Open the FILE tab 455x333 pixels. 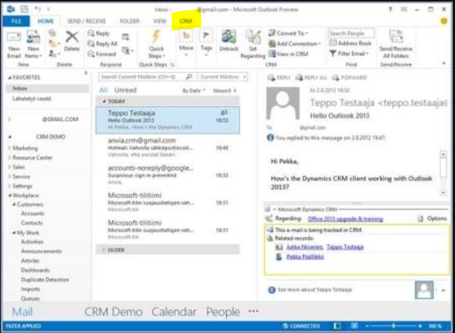coord(16,21)
